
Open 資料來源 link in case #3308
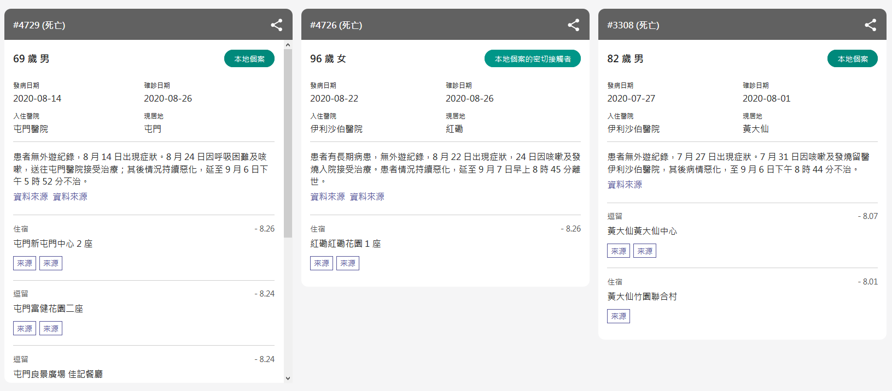pos(625,185)
